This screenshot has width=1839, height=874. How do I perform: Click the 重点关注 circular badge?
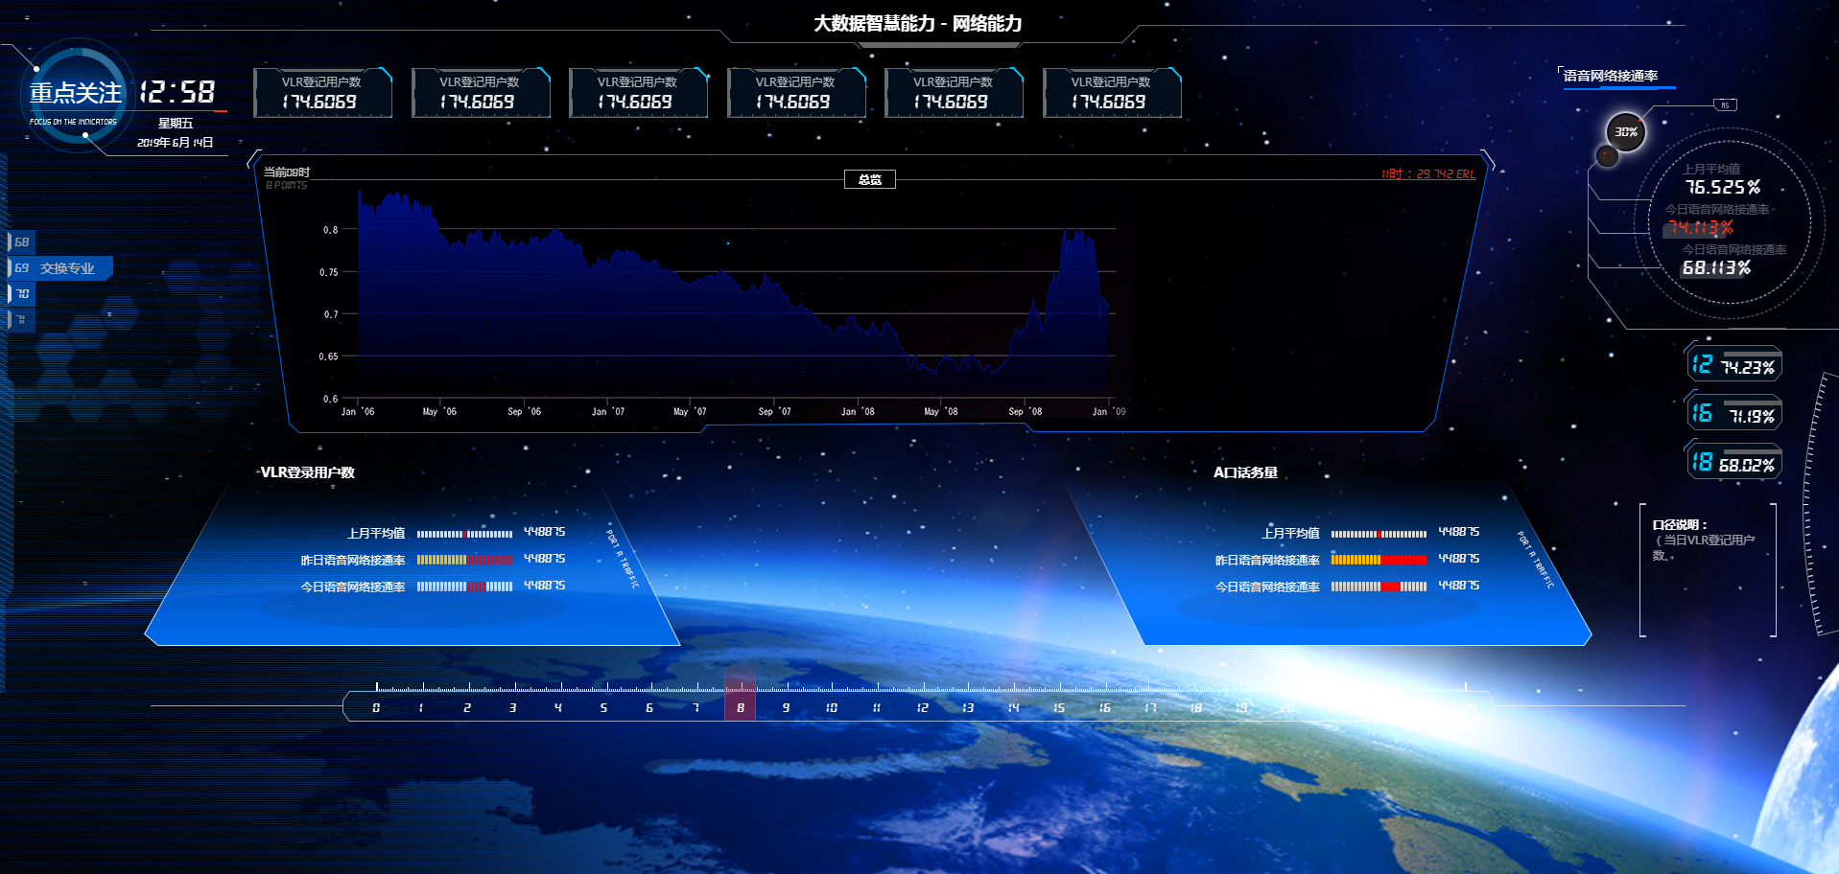(75, 94)
